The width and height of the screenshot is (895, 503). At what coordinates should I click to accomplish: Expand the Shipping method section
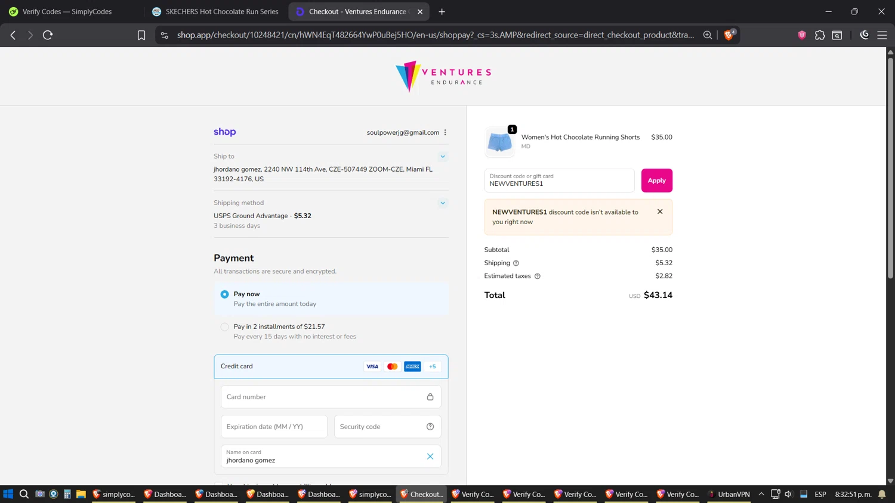(x=443, y=203)
